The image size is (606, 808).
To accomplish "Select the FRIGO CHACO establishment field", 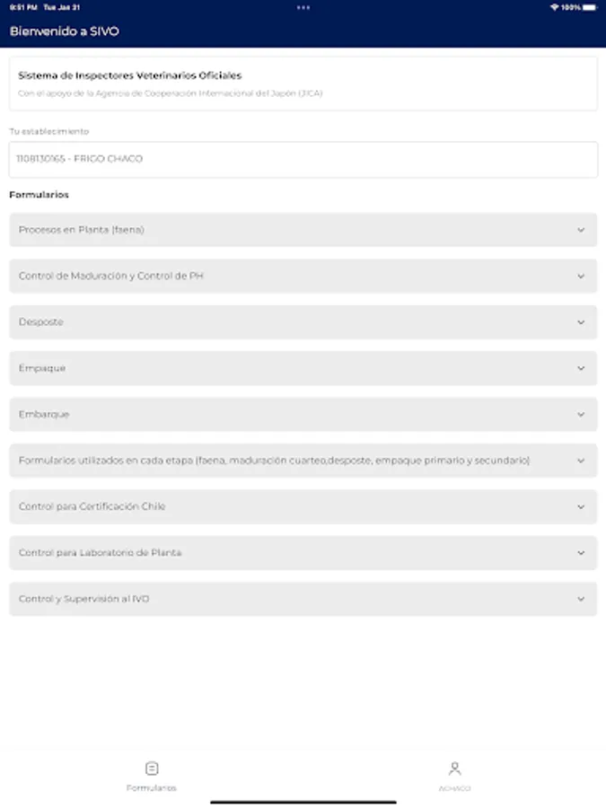I will point(303,159).
